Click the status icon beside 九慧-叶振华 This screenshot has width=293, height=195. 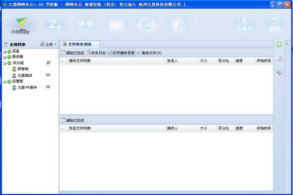click(x=48, y=87)
